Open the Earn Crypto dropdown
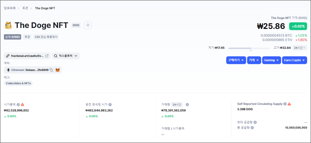Viewport: 311px width, 143px height. click(295, 60)
